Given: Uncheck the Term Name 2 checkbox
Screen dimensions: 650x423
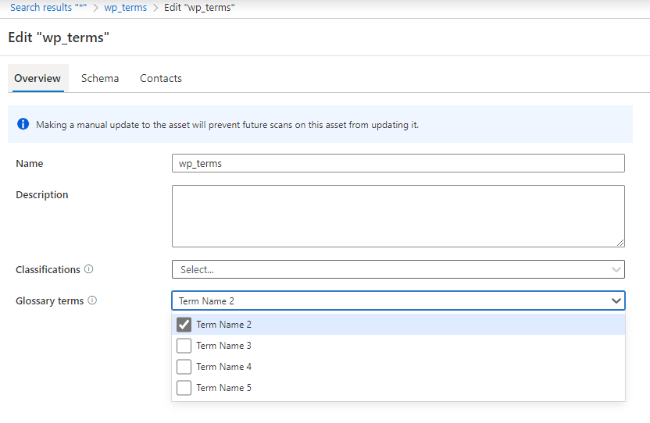Looking at the screenshot, I should [x=184, y=325].
